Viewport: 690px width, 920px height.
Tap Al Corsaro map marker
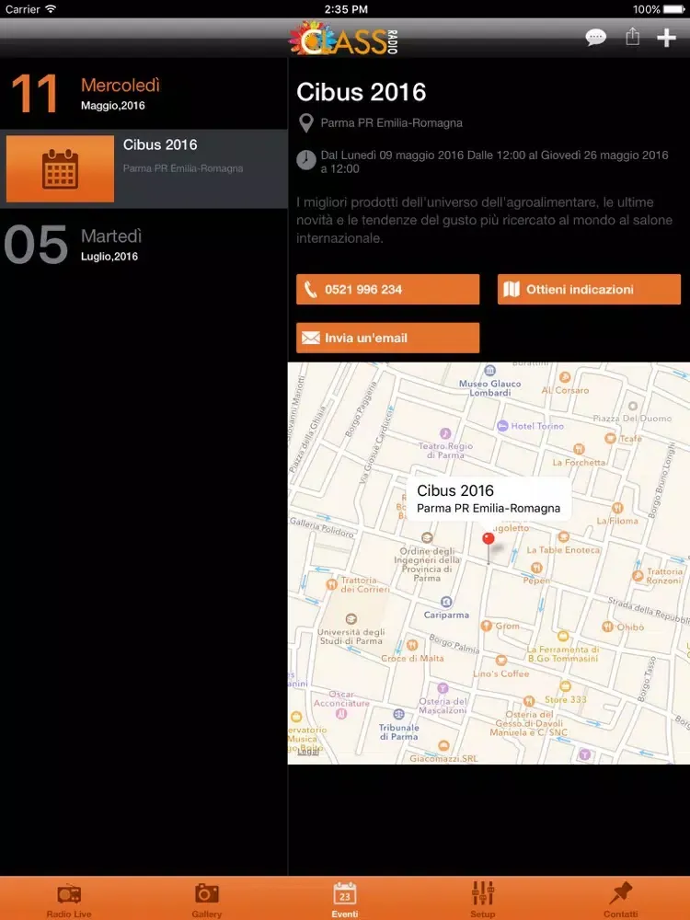565,376
